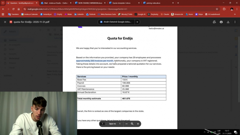Select the page number field in the PDF toolbar
Image resolution: width=240 pixels, height=135 pixels.
(x=102, y=124)
